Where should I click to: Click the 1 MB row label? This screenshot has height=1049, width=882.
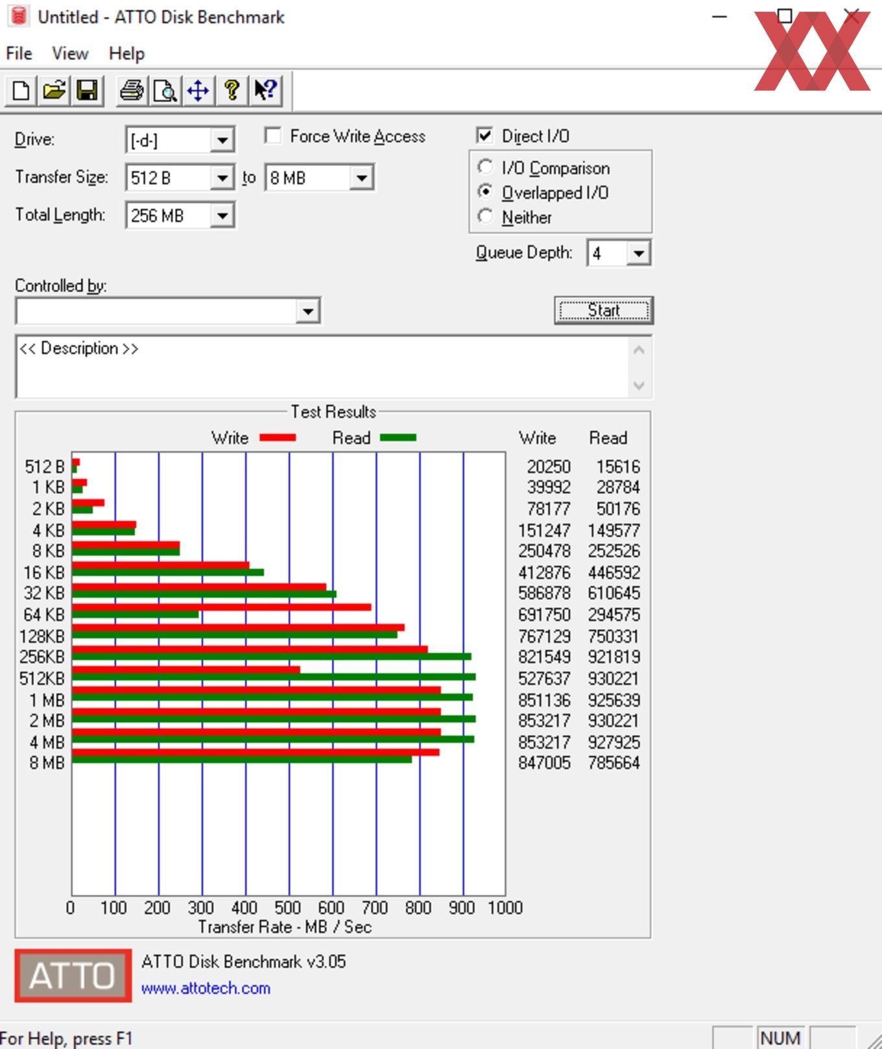pyautogui.click(x=47, y=700)
